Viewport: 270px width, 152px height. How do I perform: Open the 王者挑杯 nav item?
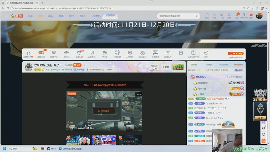click(x=95, y=16)
